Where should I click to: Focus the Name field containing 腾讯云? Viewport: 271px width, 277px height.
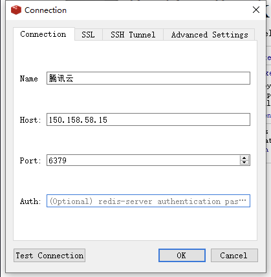pyautogui.click(x=148, y=78)
